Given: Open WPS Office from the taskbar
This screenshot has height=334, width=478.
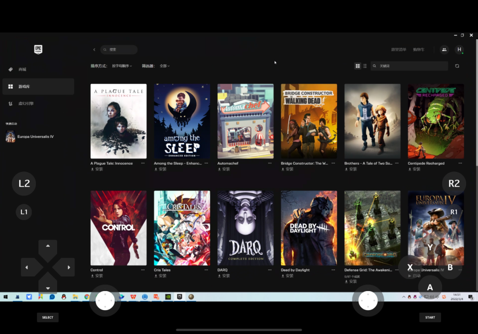Looking at the screenshot, I should coord(133,297).
